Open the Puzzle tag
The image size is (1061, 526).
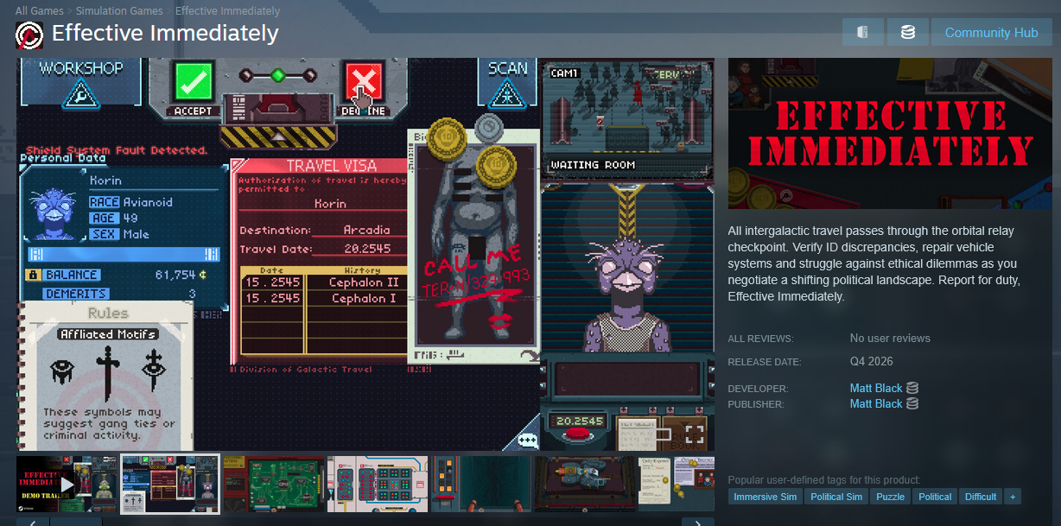891,497
